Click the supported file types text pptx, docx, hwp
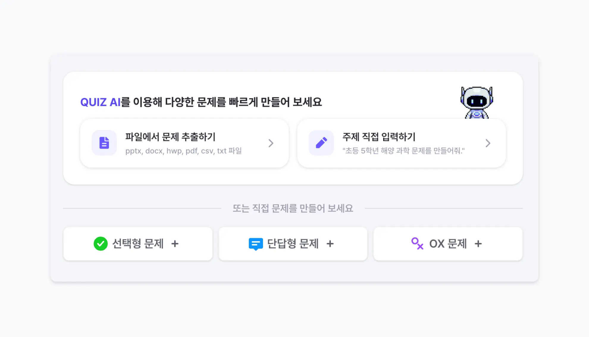The image size is (589, 337). (x=183, y=151)
